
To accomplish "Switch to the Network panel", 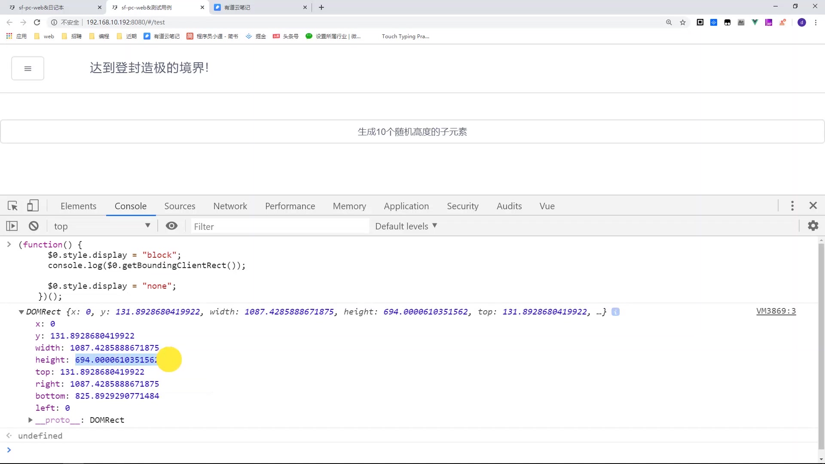I will point(230,206).
